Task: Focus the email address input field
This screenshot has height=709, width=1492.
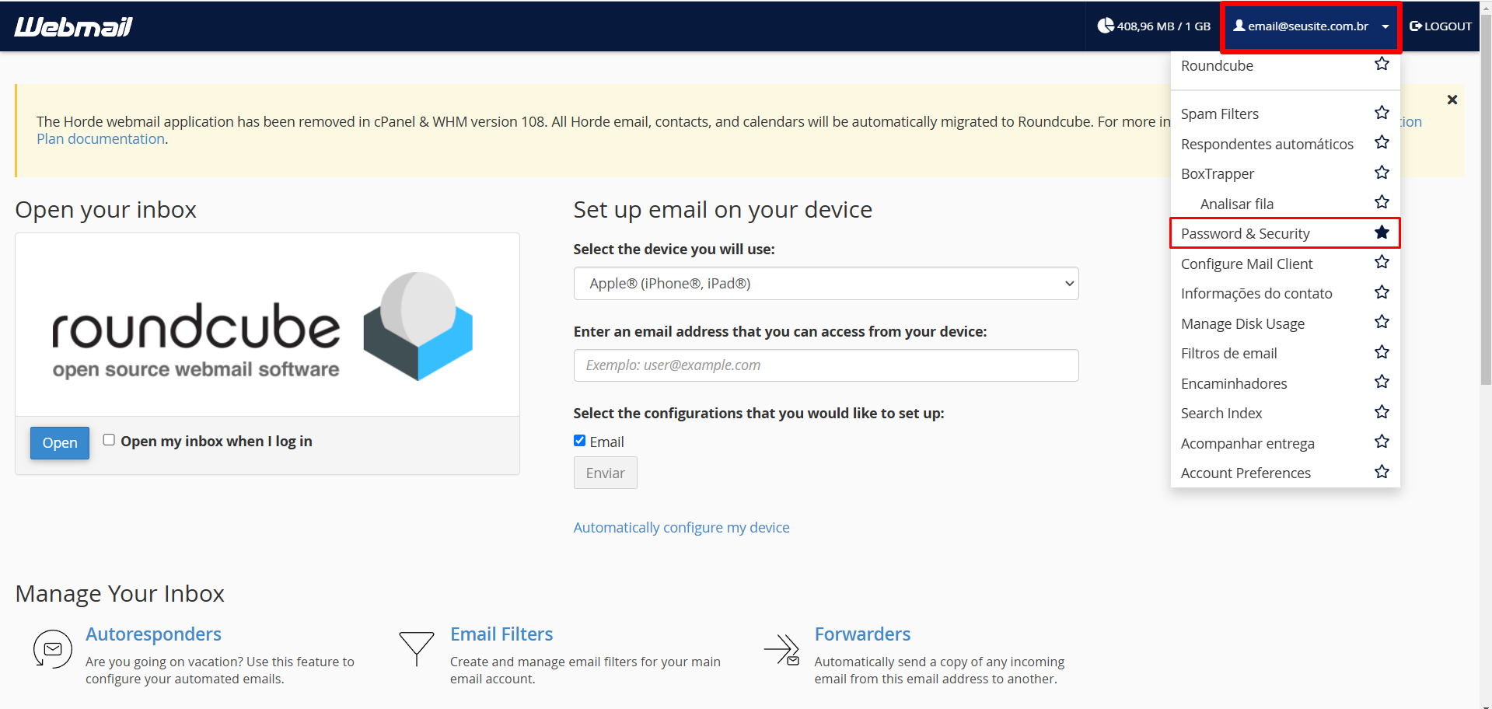Action: [826, 365]
